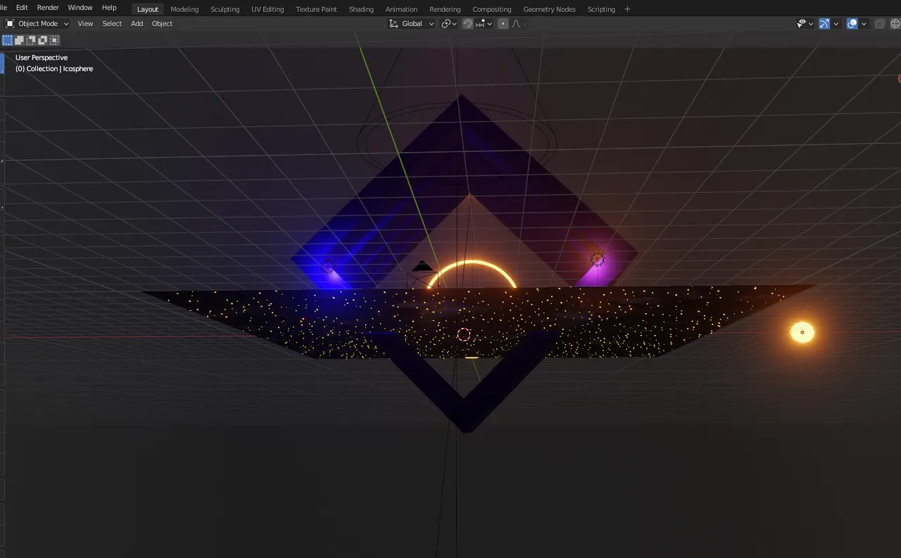Open object visibility and selectability dropdown
Viewport: 901px width, 558px height.
805,23
